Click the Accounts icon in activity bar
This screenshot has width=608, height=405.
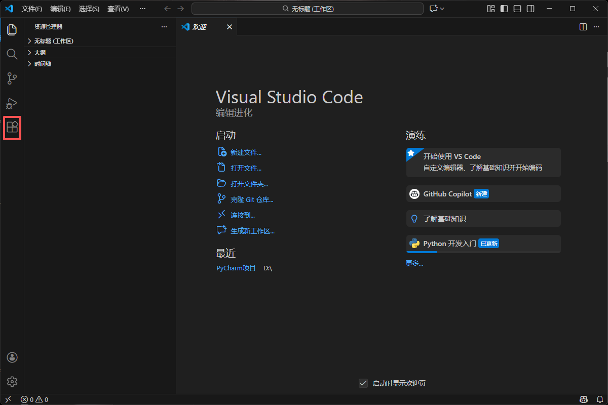12,357
